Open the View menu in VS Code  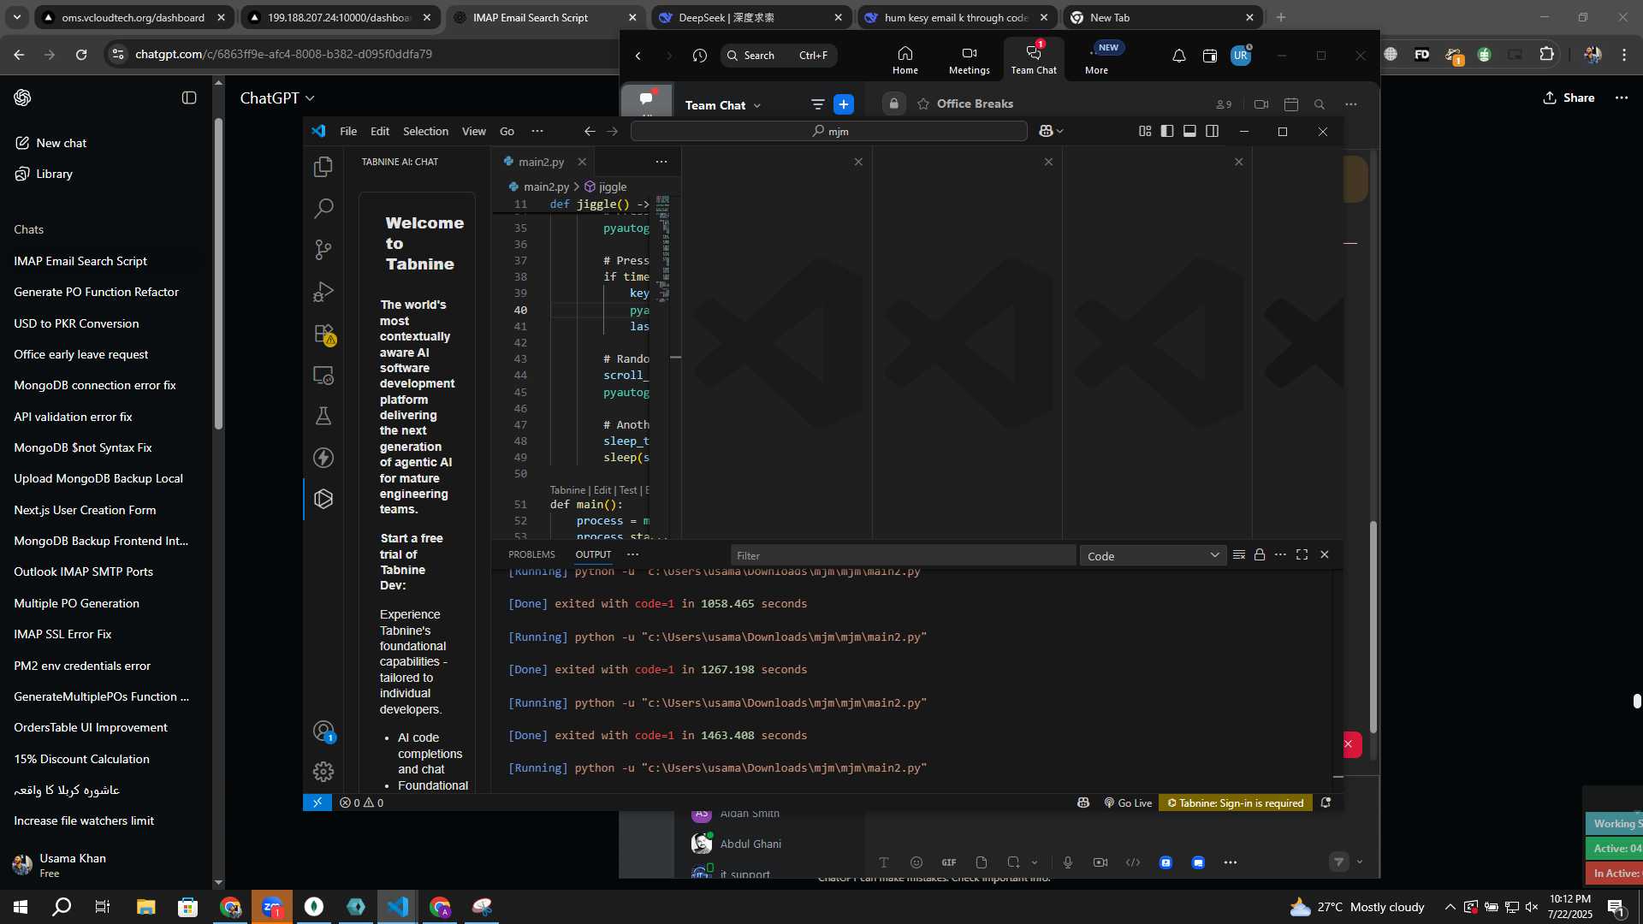coord(474,131)
